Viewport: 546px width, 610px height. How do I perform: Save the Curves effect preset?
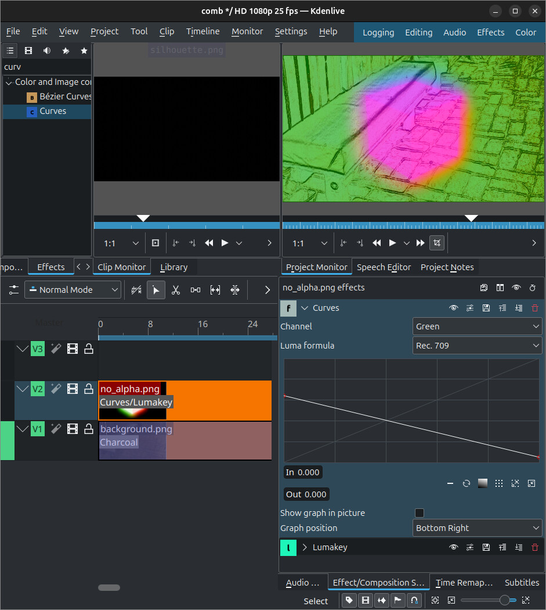(x=486, y=308)
